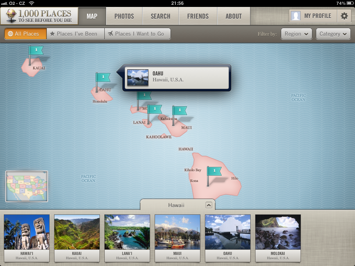Open the USA overview minimap
Viewport: 355px width, 266px height.
coord(27,186)
